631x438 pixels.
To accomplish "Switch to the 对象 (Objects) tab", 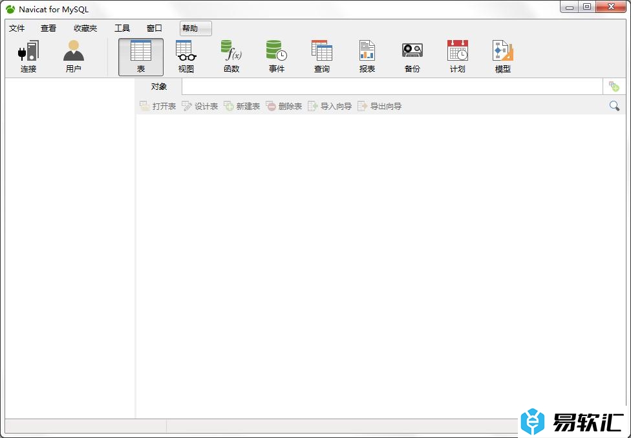I will click(159, 87).
